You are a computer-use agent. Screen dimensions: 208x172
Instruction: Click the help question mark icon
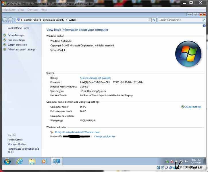pyautogui.click(x=204, y=26)
